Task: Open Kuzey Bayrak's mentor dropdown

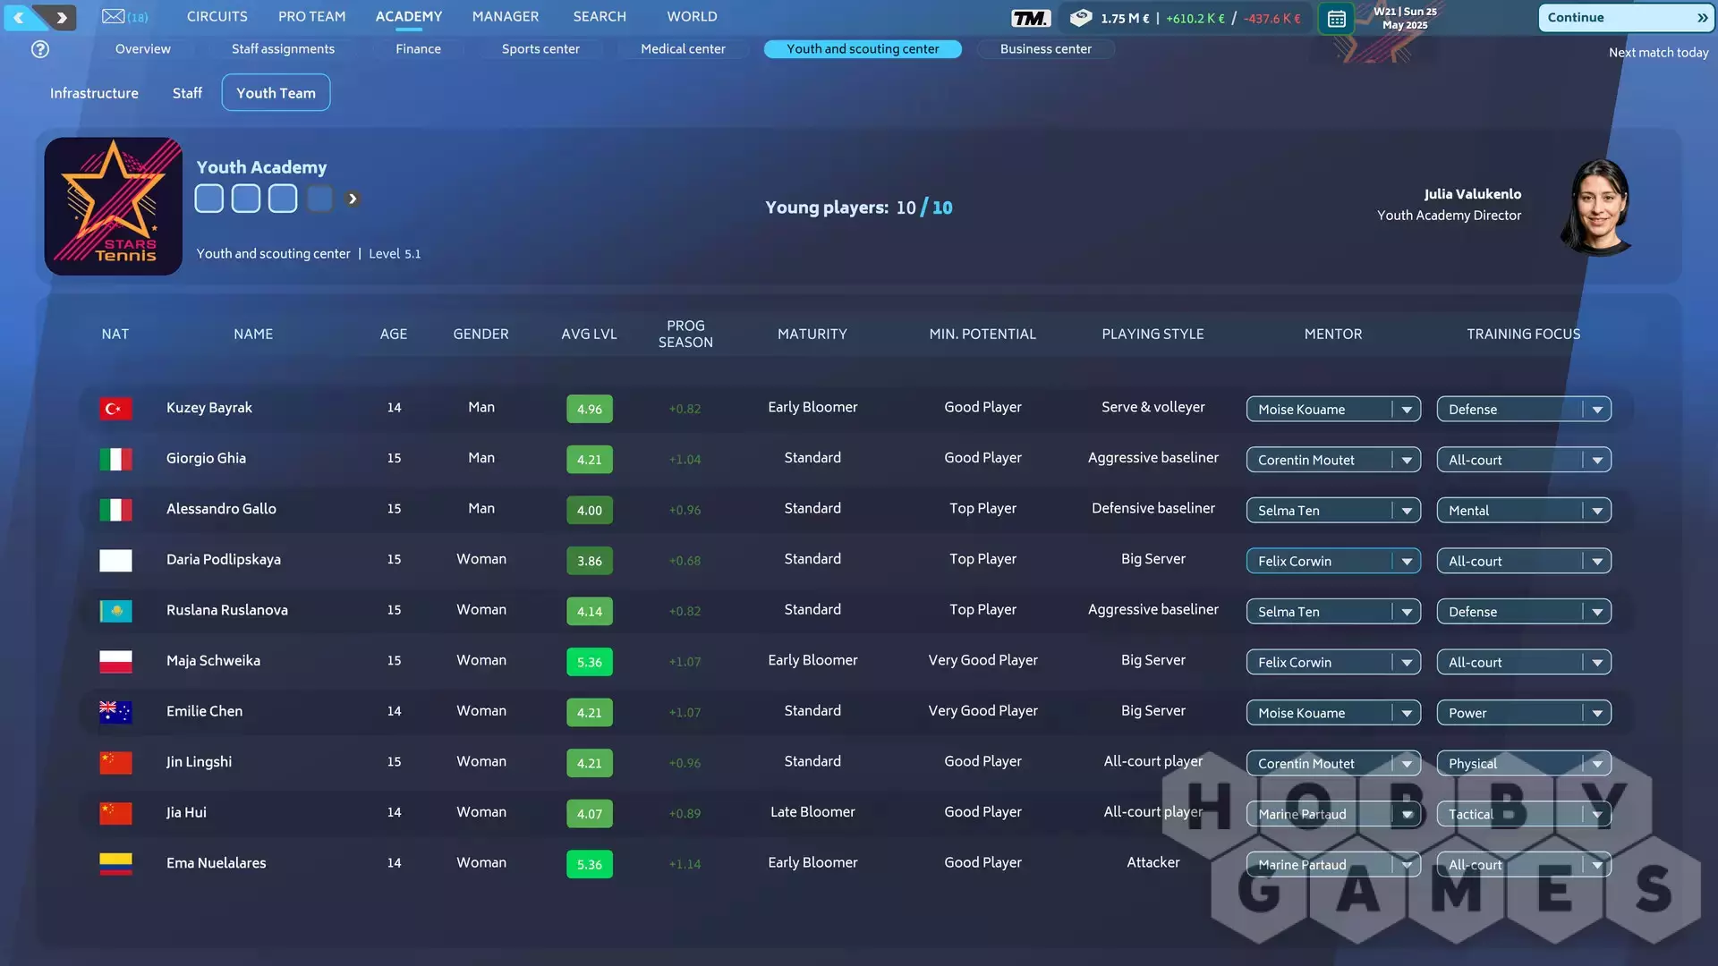Action: pos(1407,410)
